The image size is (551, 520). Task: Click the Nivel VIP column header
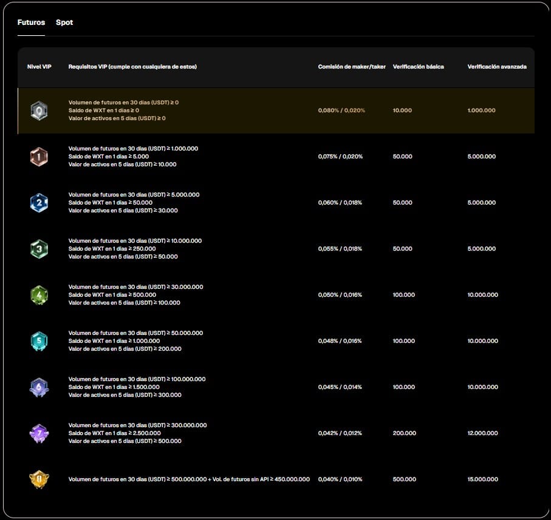pos(39,67)
